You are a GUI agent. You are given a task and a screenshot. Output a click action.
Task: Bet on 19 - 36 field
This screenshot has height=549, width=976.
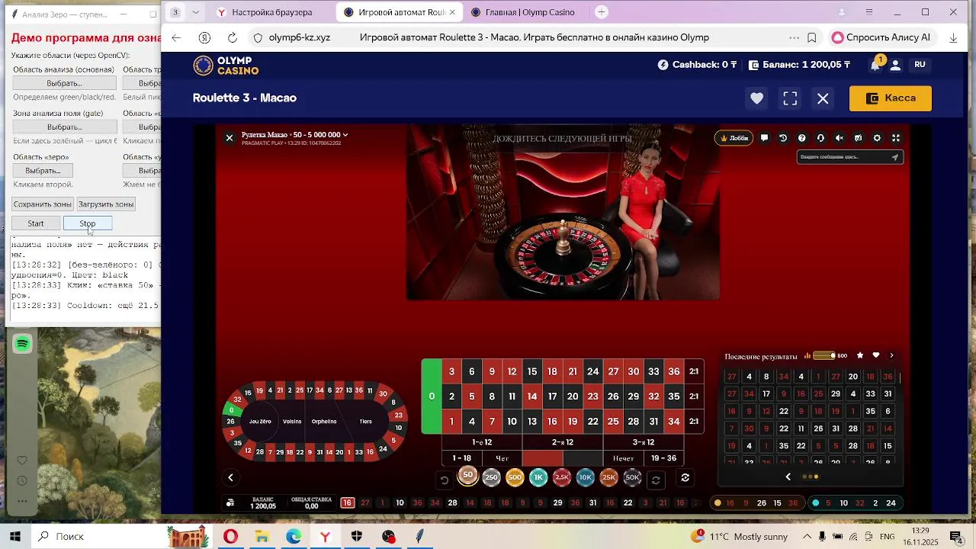[x=663, y=458]
